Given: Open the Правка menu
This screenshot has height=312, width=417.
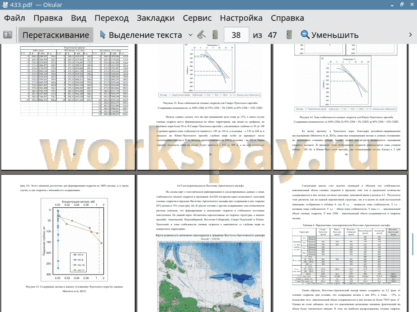Looking at the screenshot, I should (48, 18).
